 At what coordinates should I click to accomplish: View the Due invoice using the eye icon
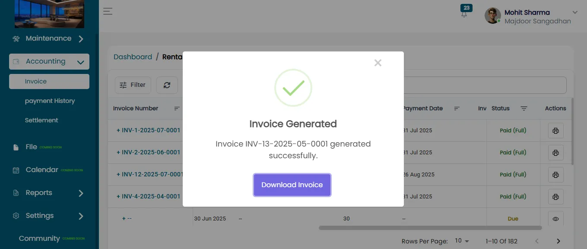point(555,219)
